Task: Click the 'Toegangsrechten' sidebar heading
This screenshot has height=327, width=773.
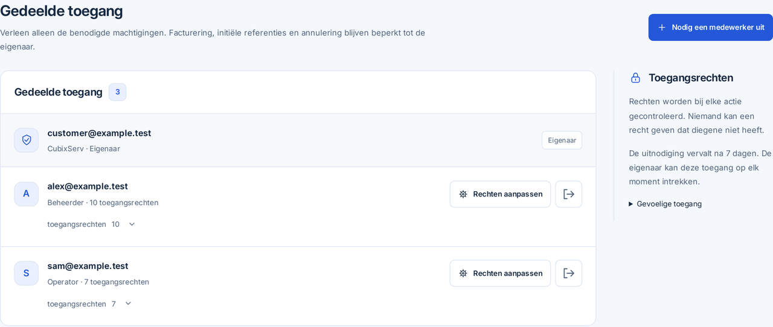Action: 691,78
